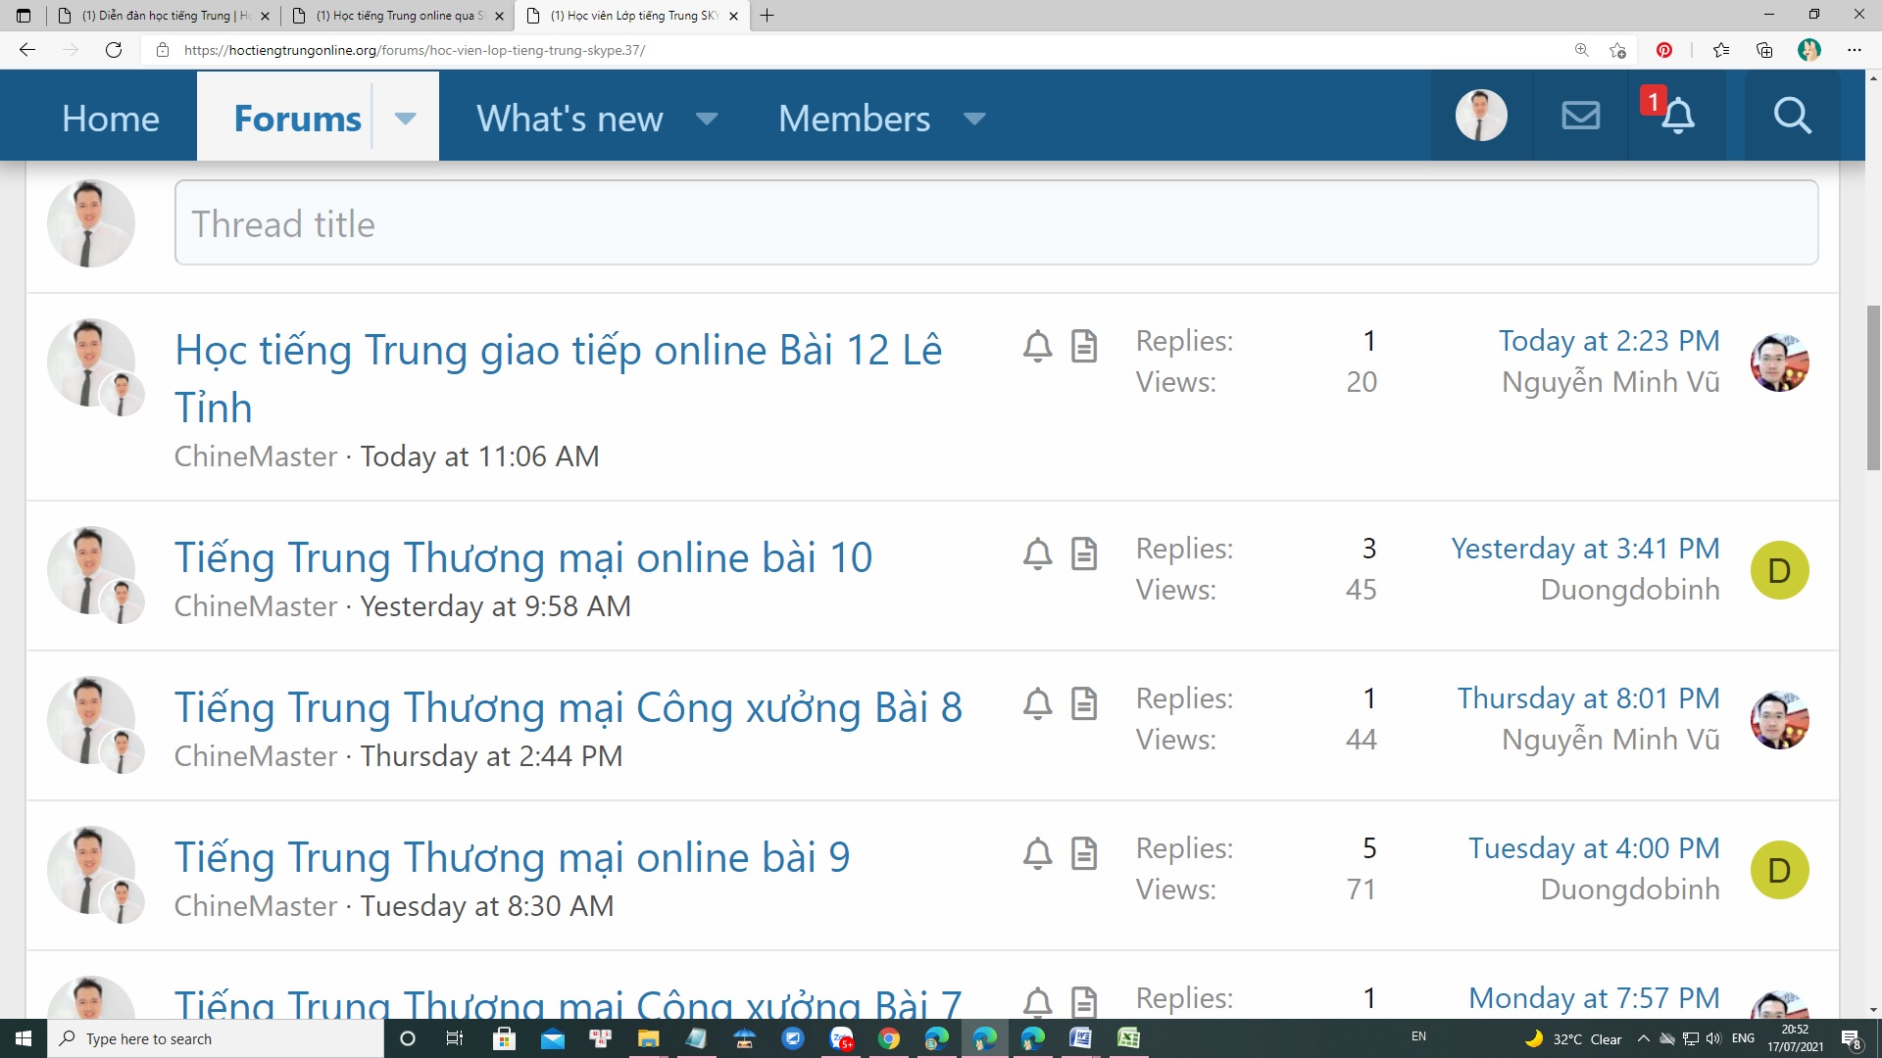Image resolution: width=1882 pixels, height=1058 pixels.
Task: Open Chrome from the Windows taskbar
Action: tap(888, 1038)
